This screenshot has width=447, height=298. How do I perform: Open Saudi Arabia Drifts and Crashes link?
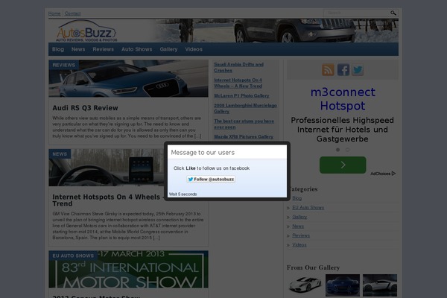[x=238, y=67]
